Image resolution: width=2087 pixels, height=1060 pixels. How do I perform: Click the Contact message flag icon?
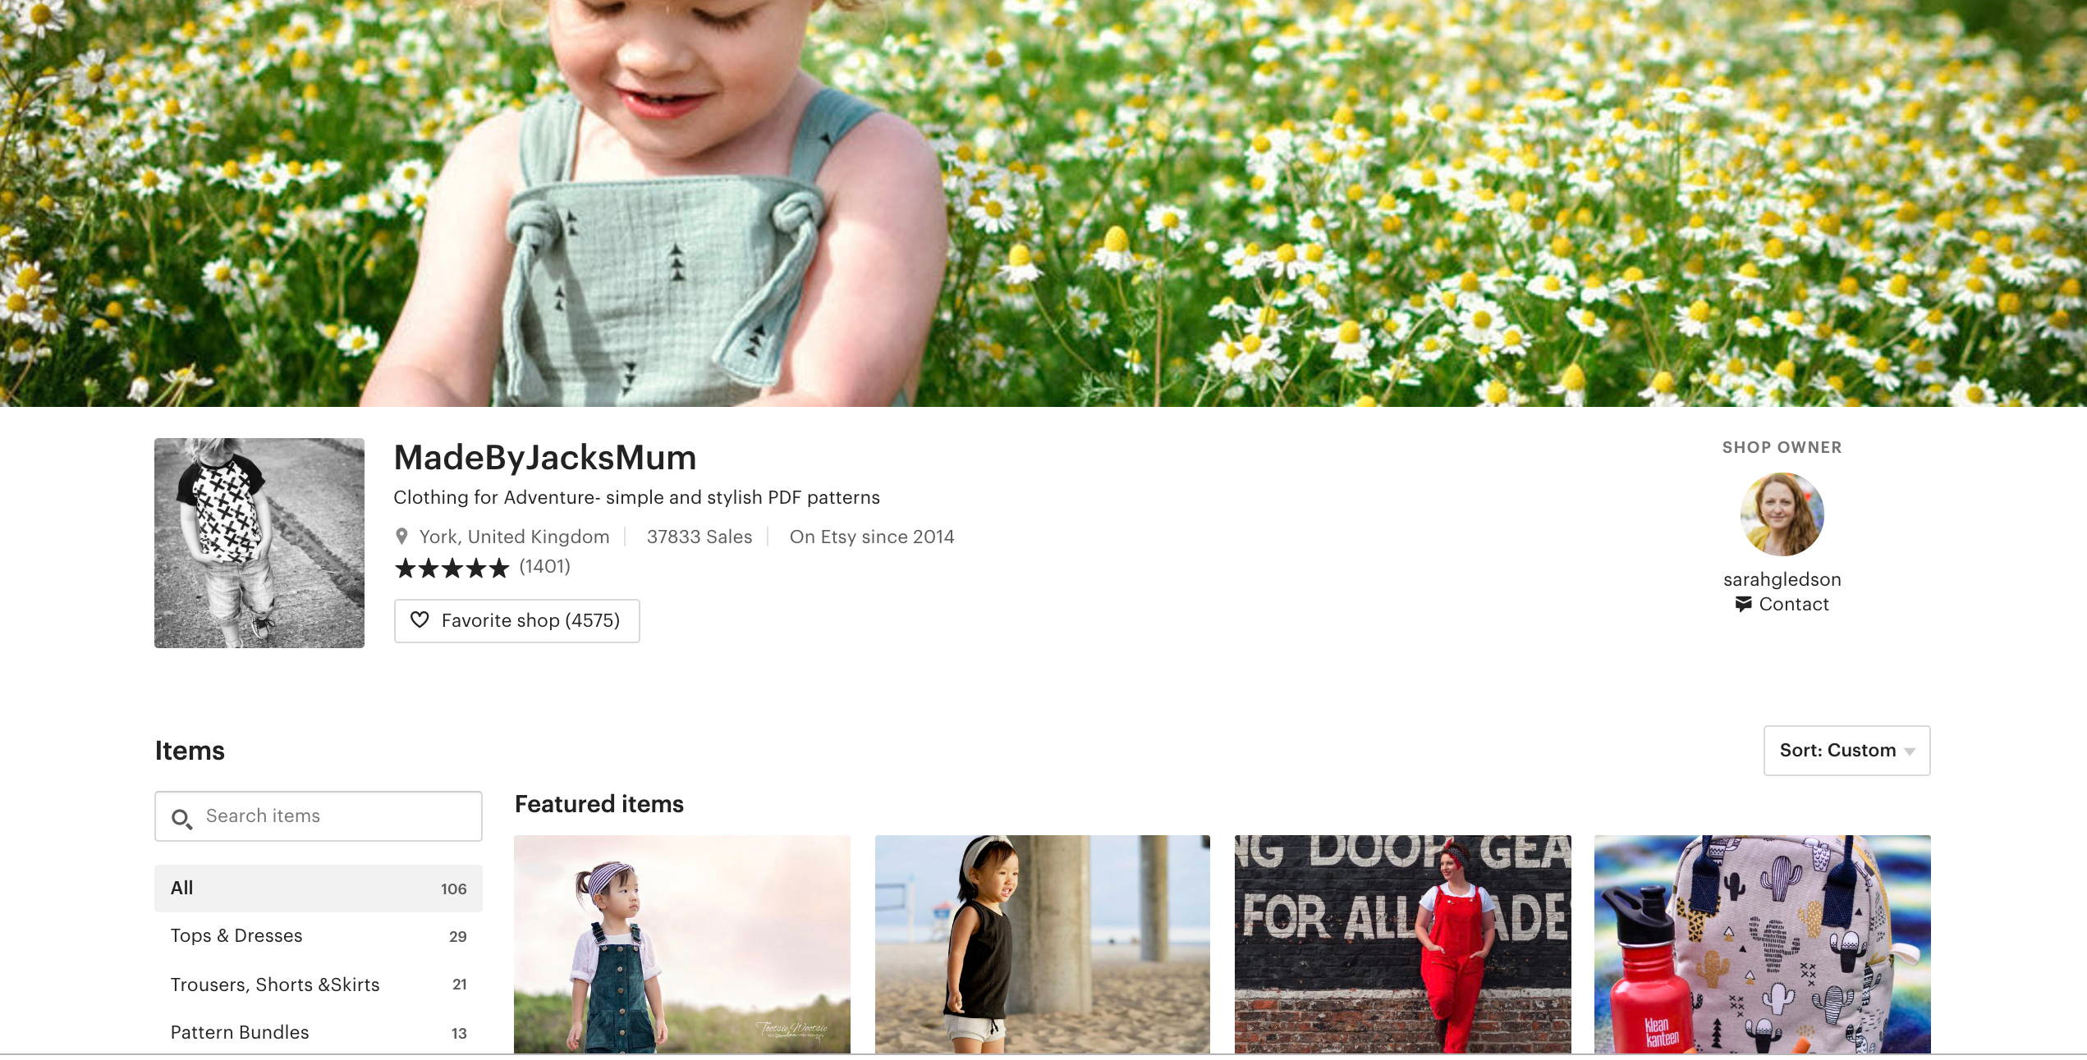[x=1743, y=605]
